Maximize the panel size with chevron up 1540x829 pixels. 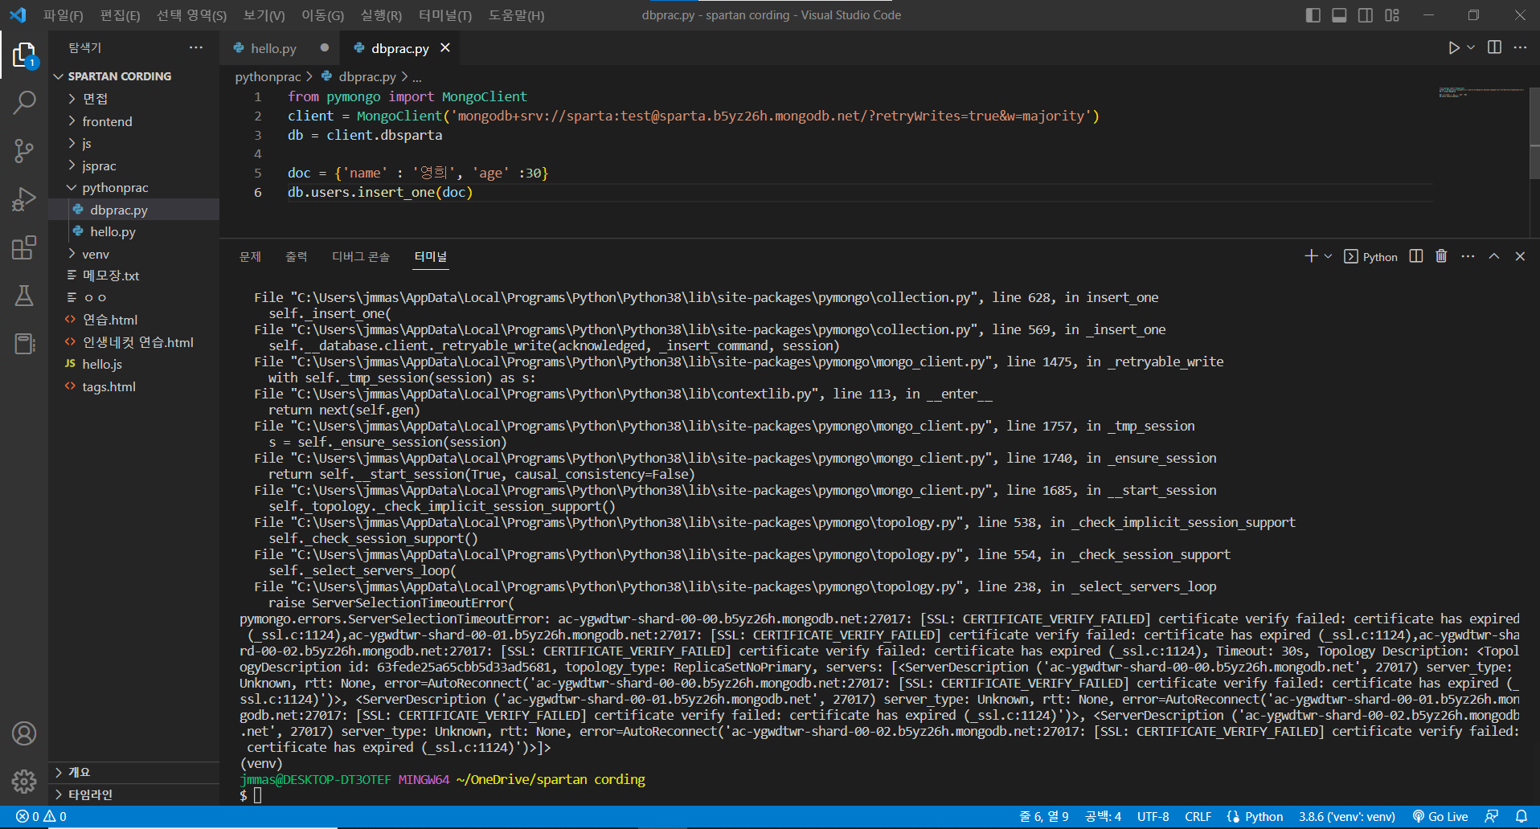pos(1494,256)
